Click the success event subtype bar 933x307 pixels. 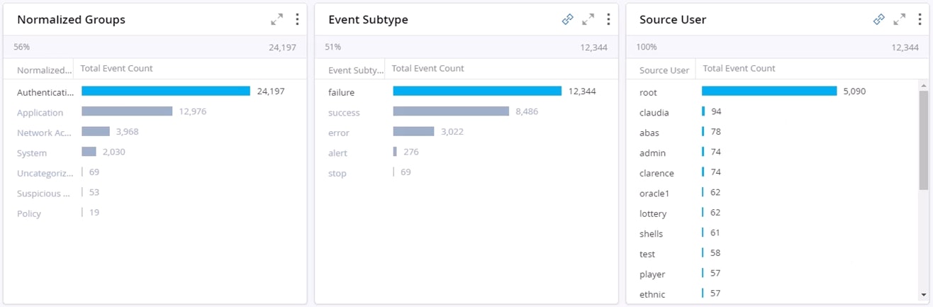click(x=451, y=111)
